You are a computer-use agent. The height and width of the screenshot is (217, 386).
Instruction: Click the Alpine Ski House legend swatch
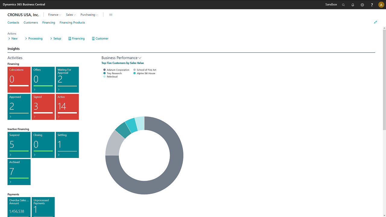coord(134,73)
